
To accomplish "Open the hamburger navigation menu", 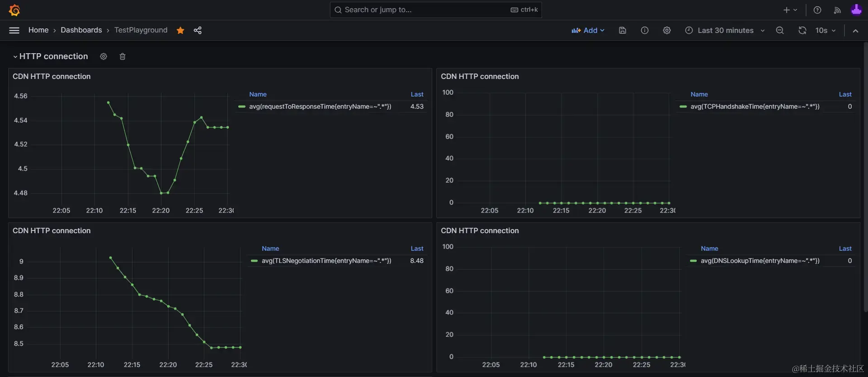I will click(x=14, y=30).
